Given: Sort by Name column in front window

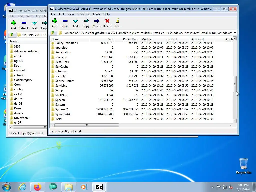Looking at the screenshot, I should pos(70,39).
